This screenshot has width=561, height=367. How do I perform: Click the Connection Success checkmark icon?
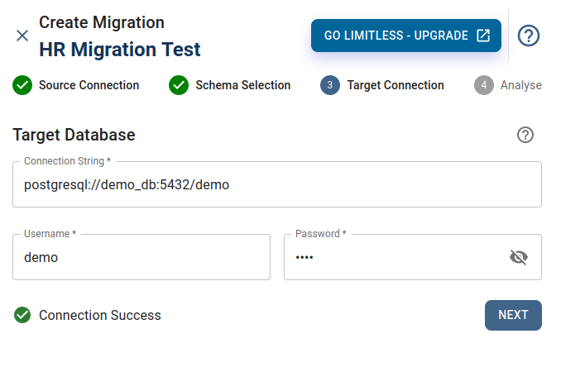click(22, 315)
